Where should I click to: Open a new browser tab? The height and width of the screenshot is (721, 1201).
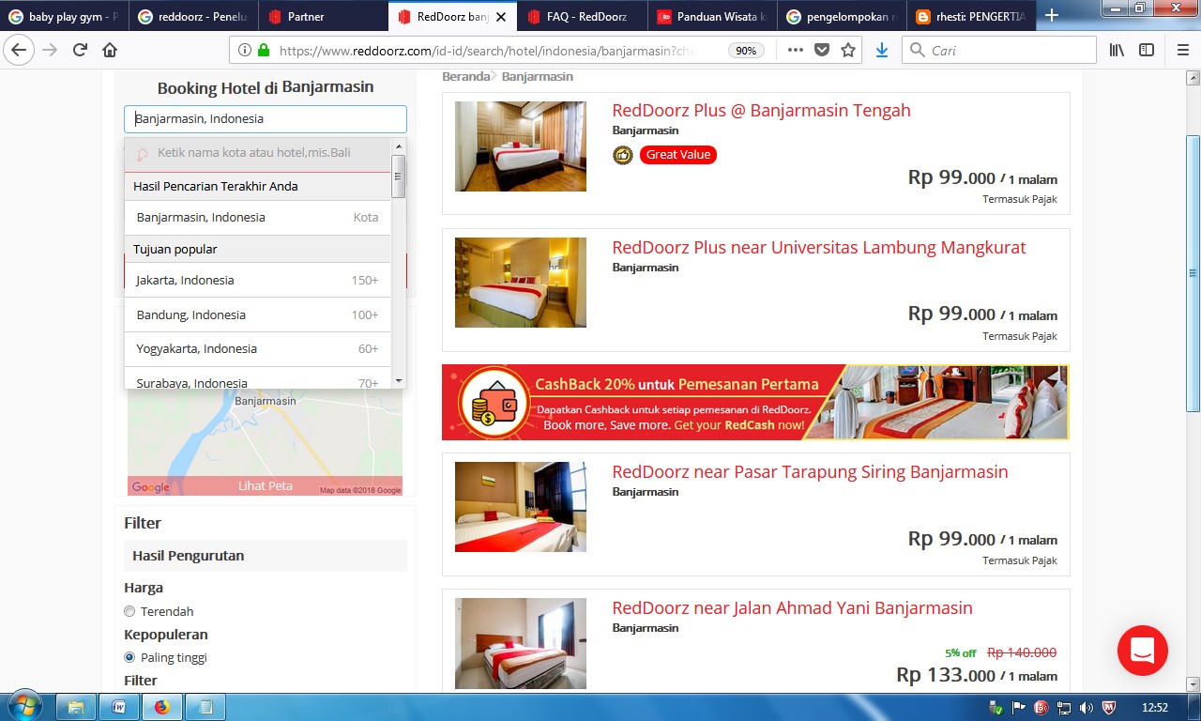coord(1052,15)
